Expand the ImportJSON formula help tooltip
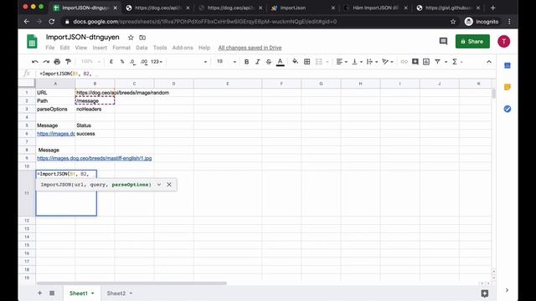This screenshot has width=536, height=301. point(159,185)
